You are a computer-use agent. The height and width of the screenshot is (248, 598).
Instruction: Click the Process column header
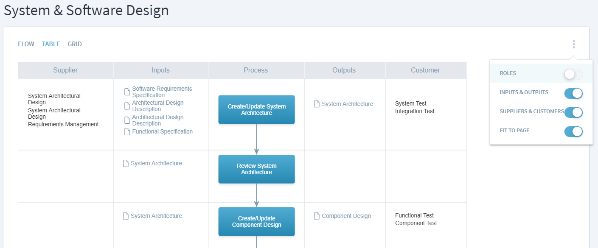pos(256,70)
